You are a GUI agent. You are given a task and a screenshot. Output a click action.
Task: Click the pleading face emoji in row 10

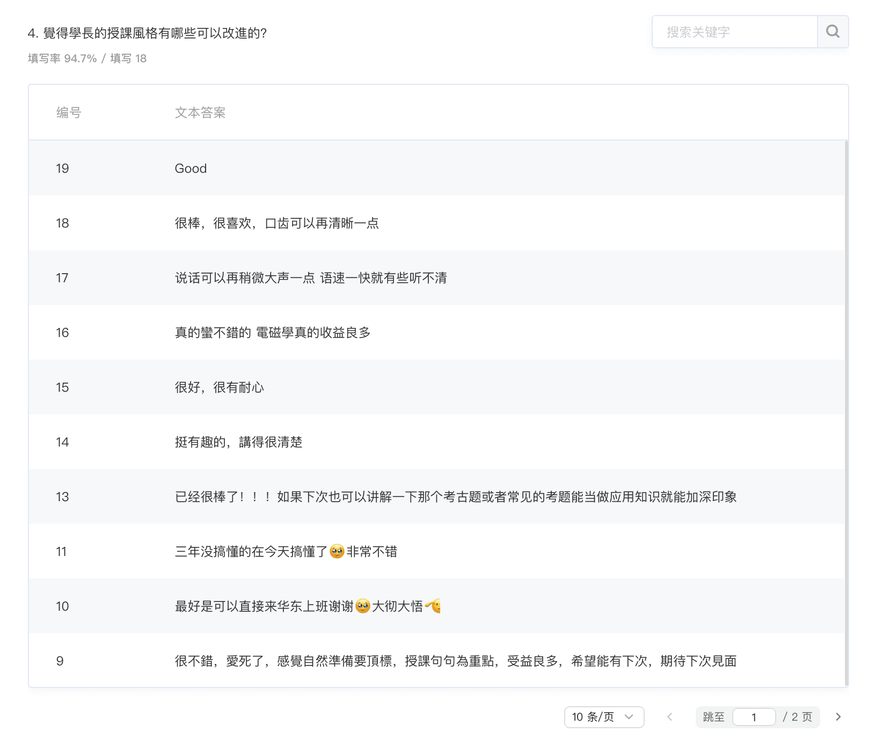pos(363,606)
